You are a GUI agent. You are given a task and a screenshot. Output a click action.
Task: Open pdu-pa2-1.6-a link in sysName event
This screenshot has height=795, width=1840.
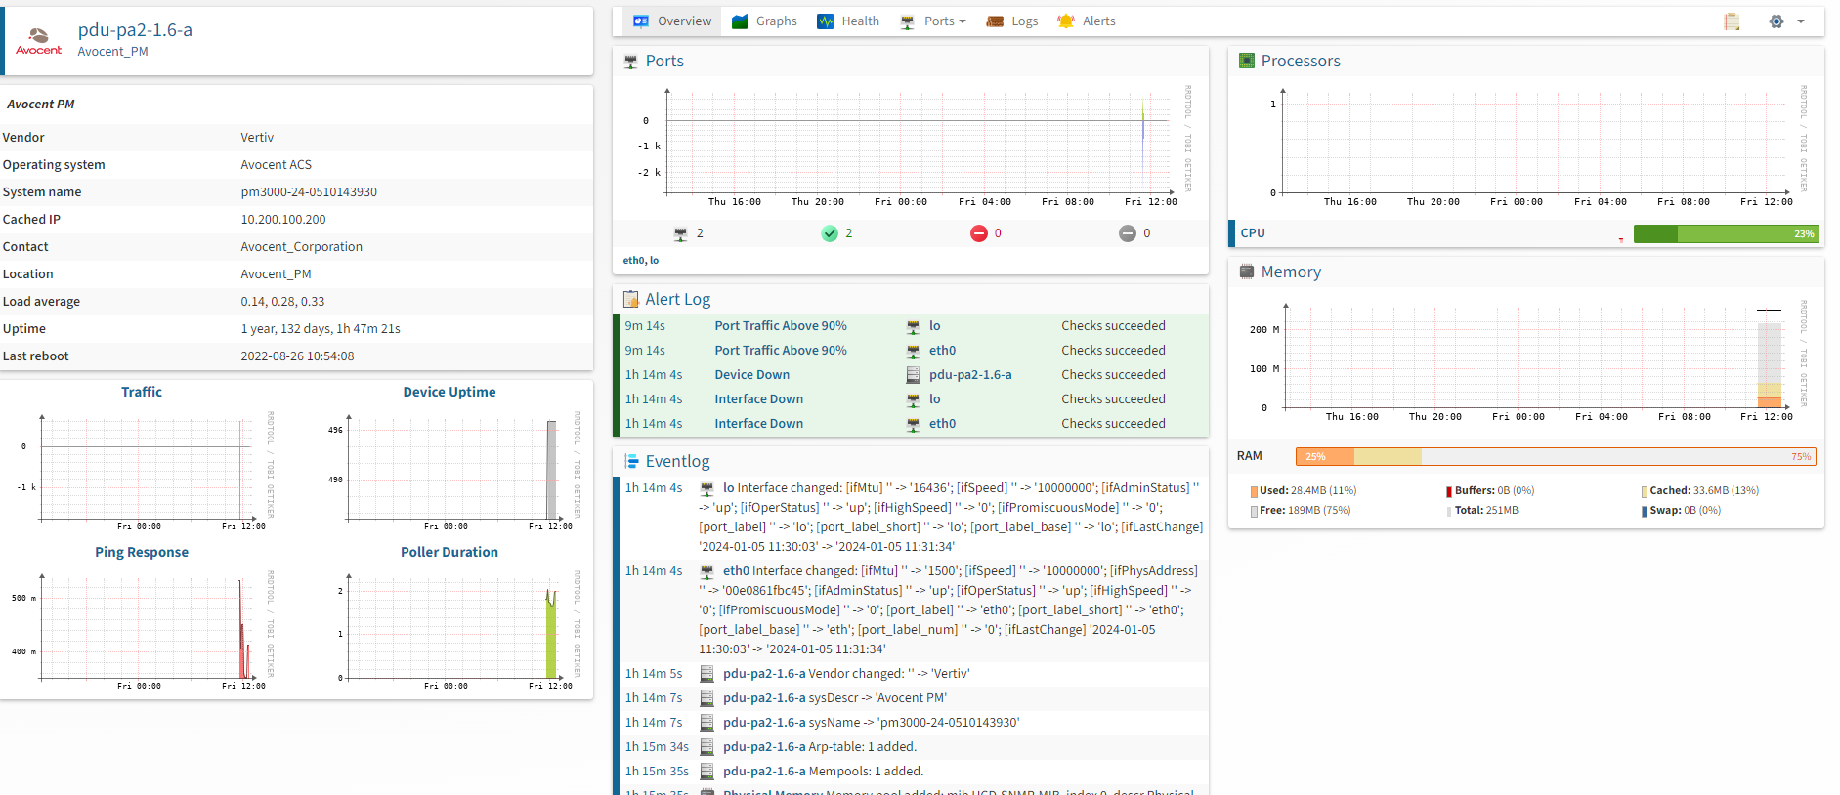(x=764, y=723)
